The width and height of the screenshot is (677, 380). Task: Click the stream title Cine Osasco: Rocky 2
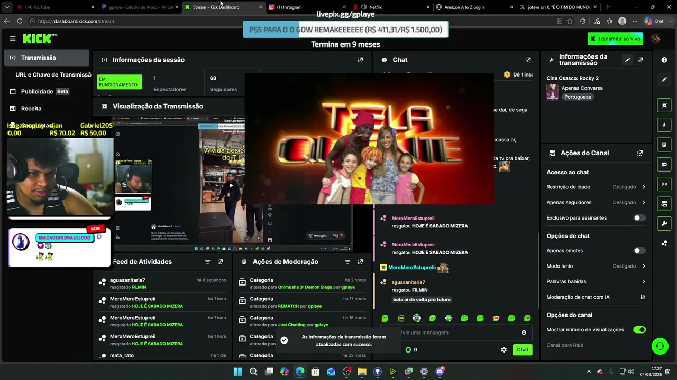click(573, 78)
